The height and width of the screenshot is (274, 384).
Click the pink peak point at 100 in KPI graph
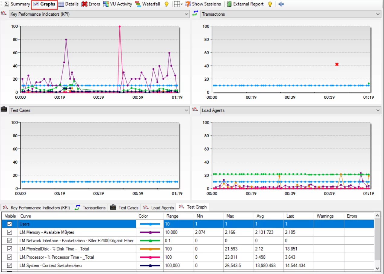point(120,27)
